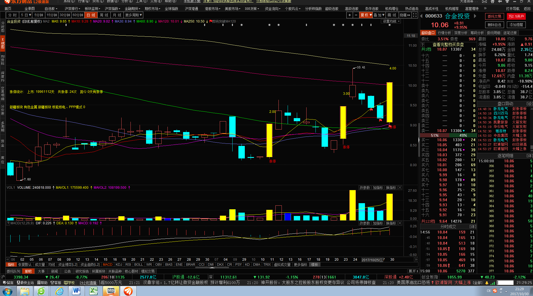Expand 港股市场 menu dropdown
This screenshot has width=533, height=296.
click(x=213, y=9)
